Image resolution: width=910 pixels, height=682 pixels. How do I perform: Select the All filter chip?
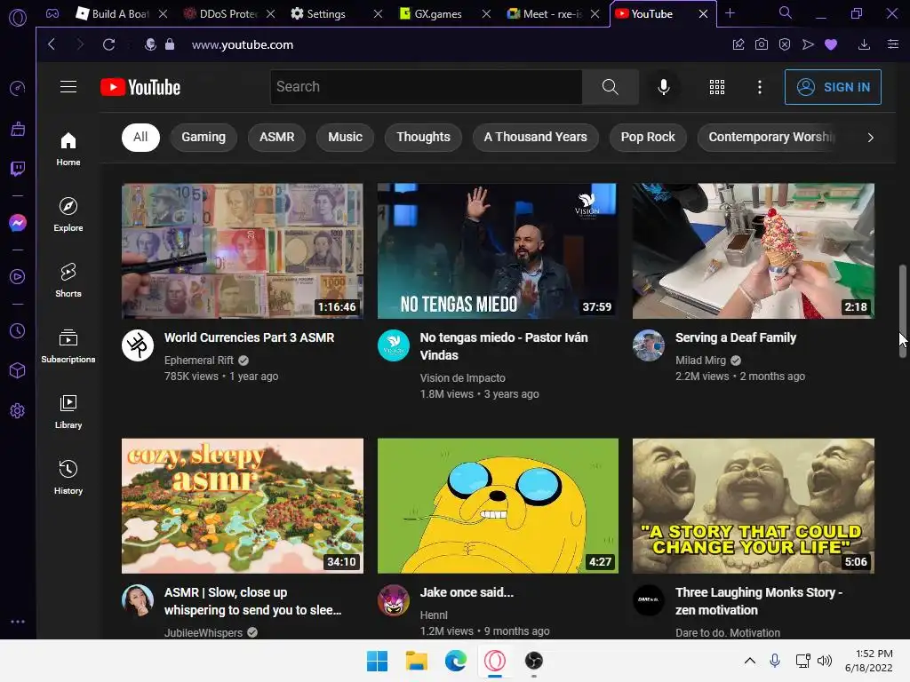(140, 138)
